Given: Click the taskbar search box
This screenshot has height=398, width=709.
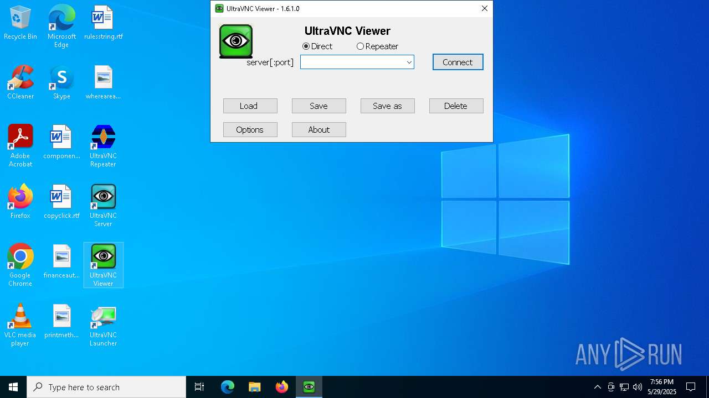Looking at the screenshot, I should (x=106, y=387).
